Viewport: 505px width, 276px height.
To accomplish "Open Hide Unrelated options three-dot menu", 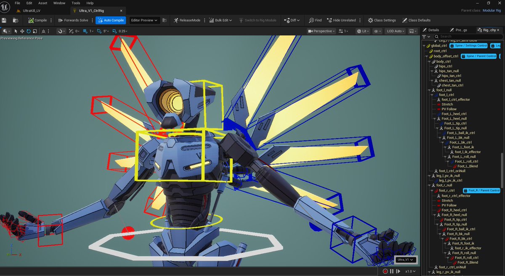I will pos(360,20).
